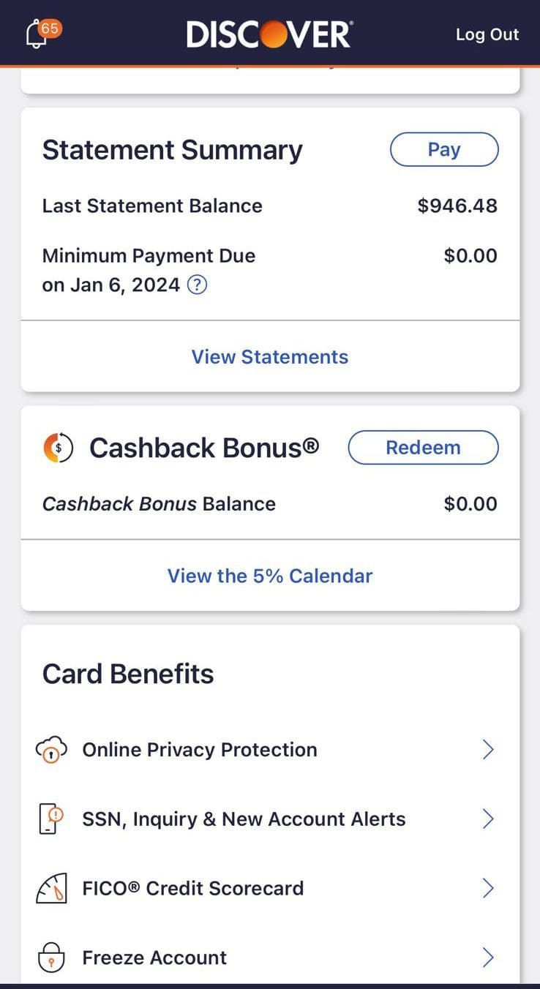This screenshot has width=540, height=989.
Task: Select the Last Statement Balance amount
Action: click(457, 206)
